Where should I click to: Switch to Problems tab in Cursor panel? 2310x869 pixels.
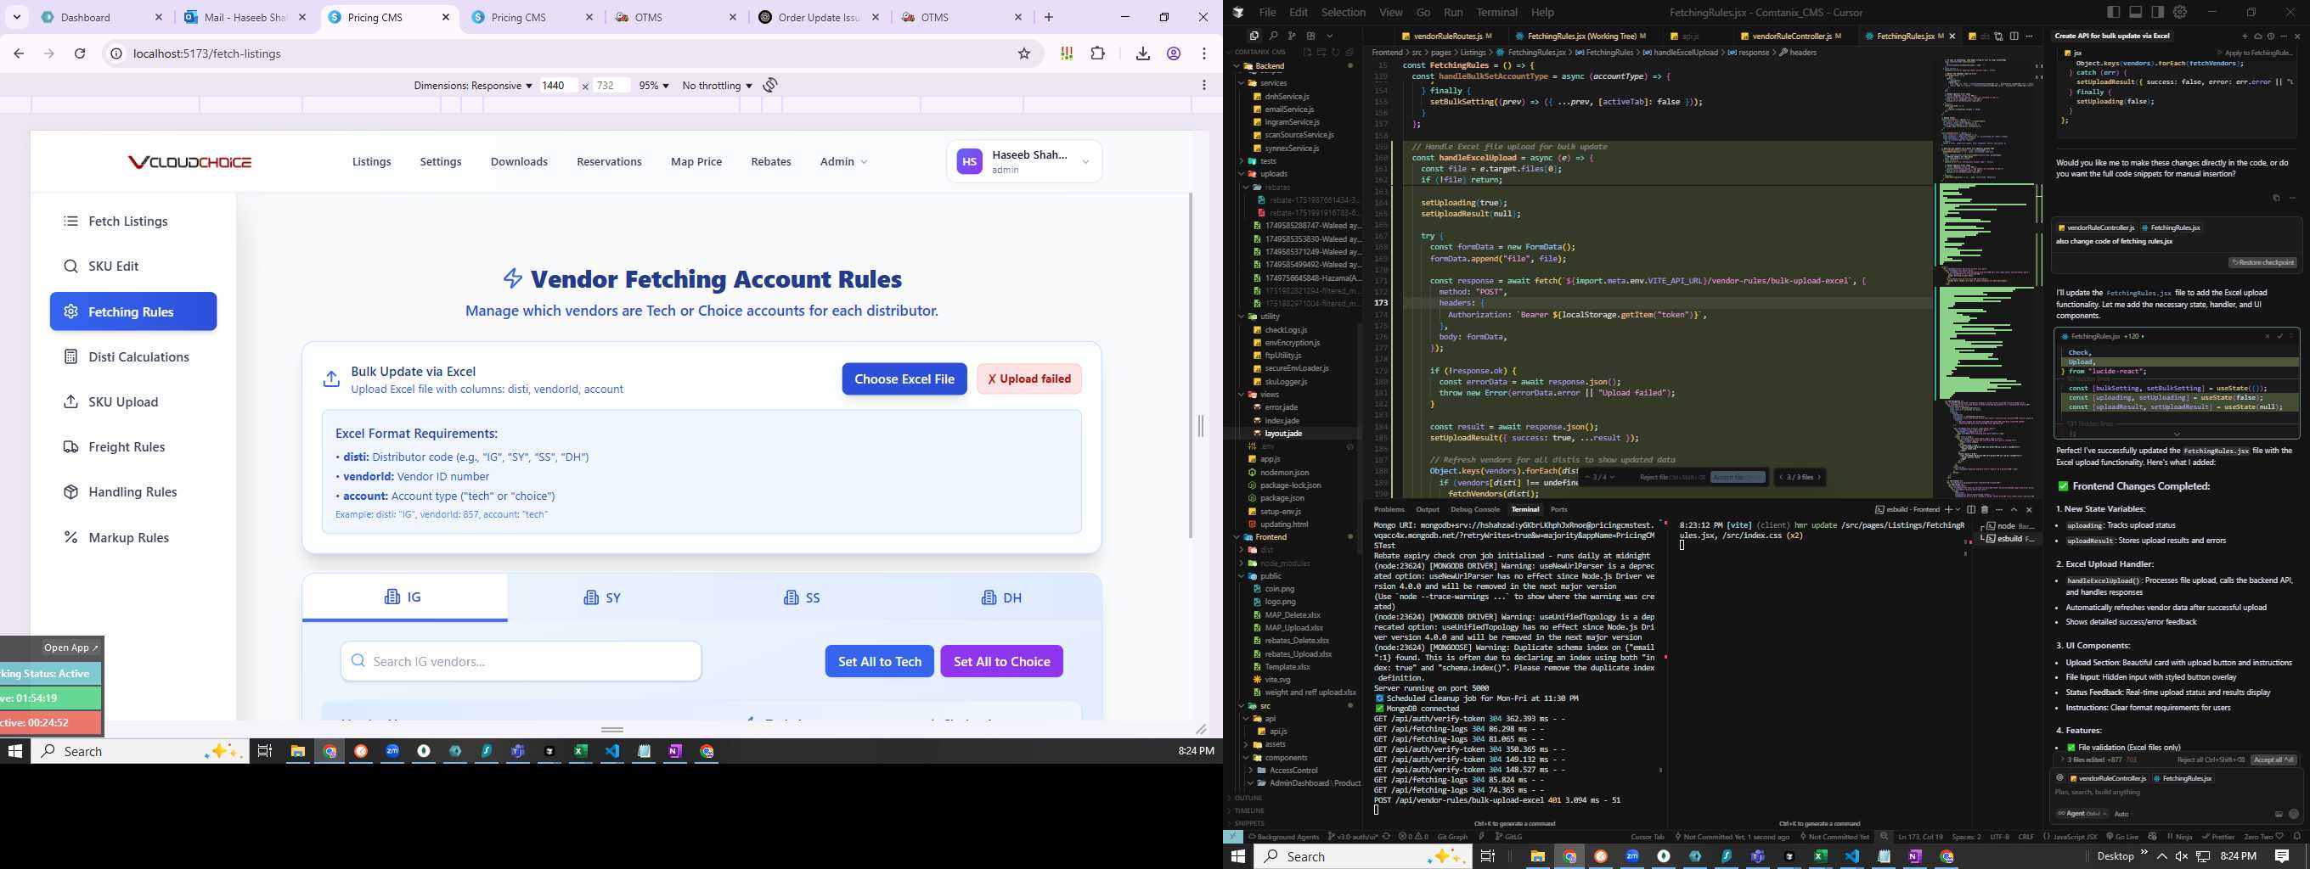1389,509
